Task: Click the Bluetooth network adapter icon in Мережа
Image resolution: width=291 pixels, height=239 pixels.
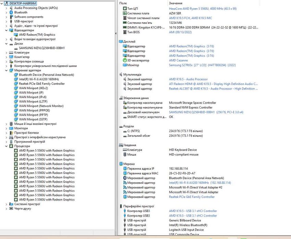Action: point(125,178)
